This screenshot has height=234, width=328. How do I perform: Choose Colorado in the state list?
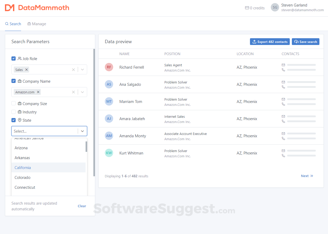click(x=48, y=178)
